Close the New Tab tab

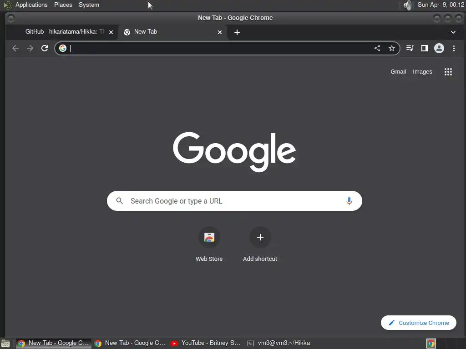point(220,32)
